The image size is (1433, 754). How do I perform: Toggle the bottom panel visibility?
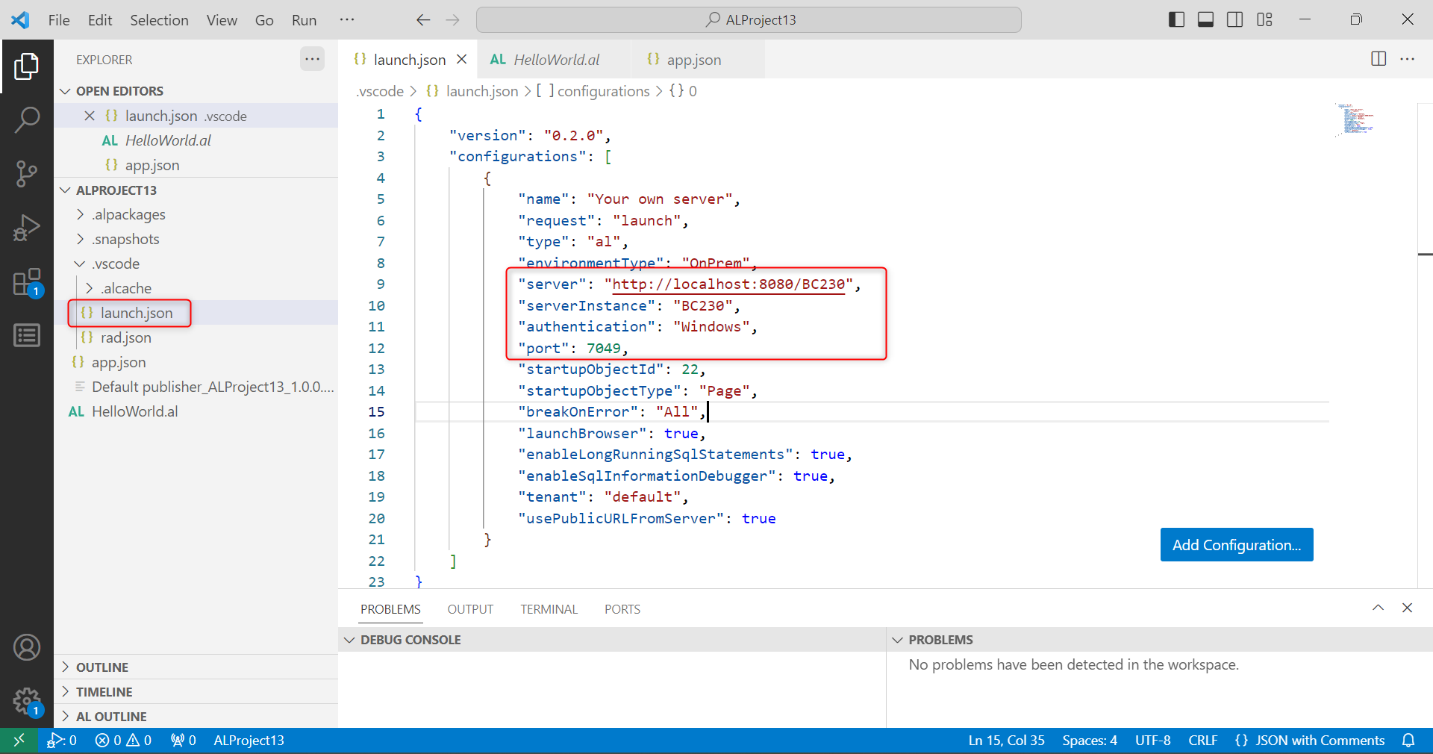(1205, 19)
